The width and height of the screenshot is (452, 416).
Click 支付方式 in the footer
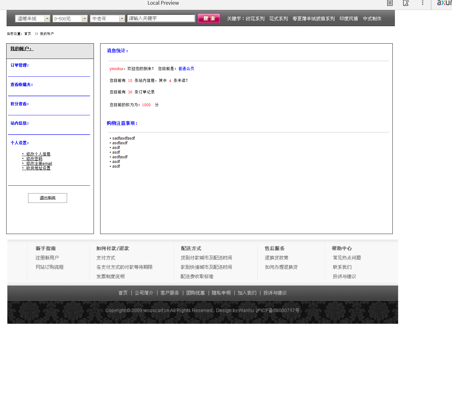coord(106,258)
